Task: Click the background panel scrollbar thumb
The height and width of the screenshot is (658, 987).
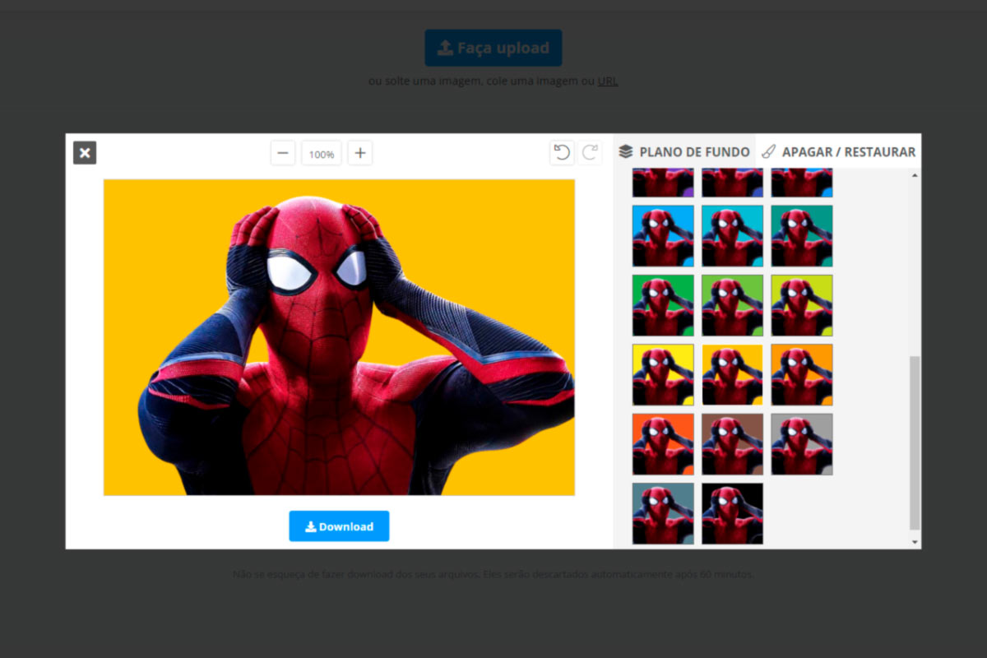Action: (915, 443)
